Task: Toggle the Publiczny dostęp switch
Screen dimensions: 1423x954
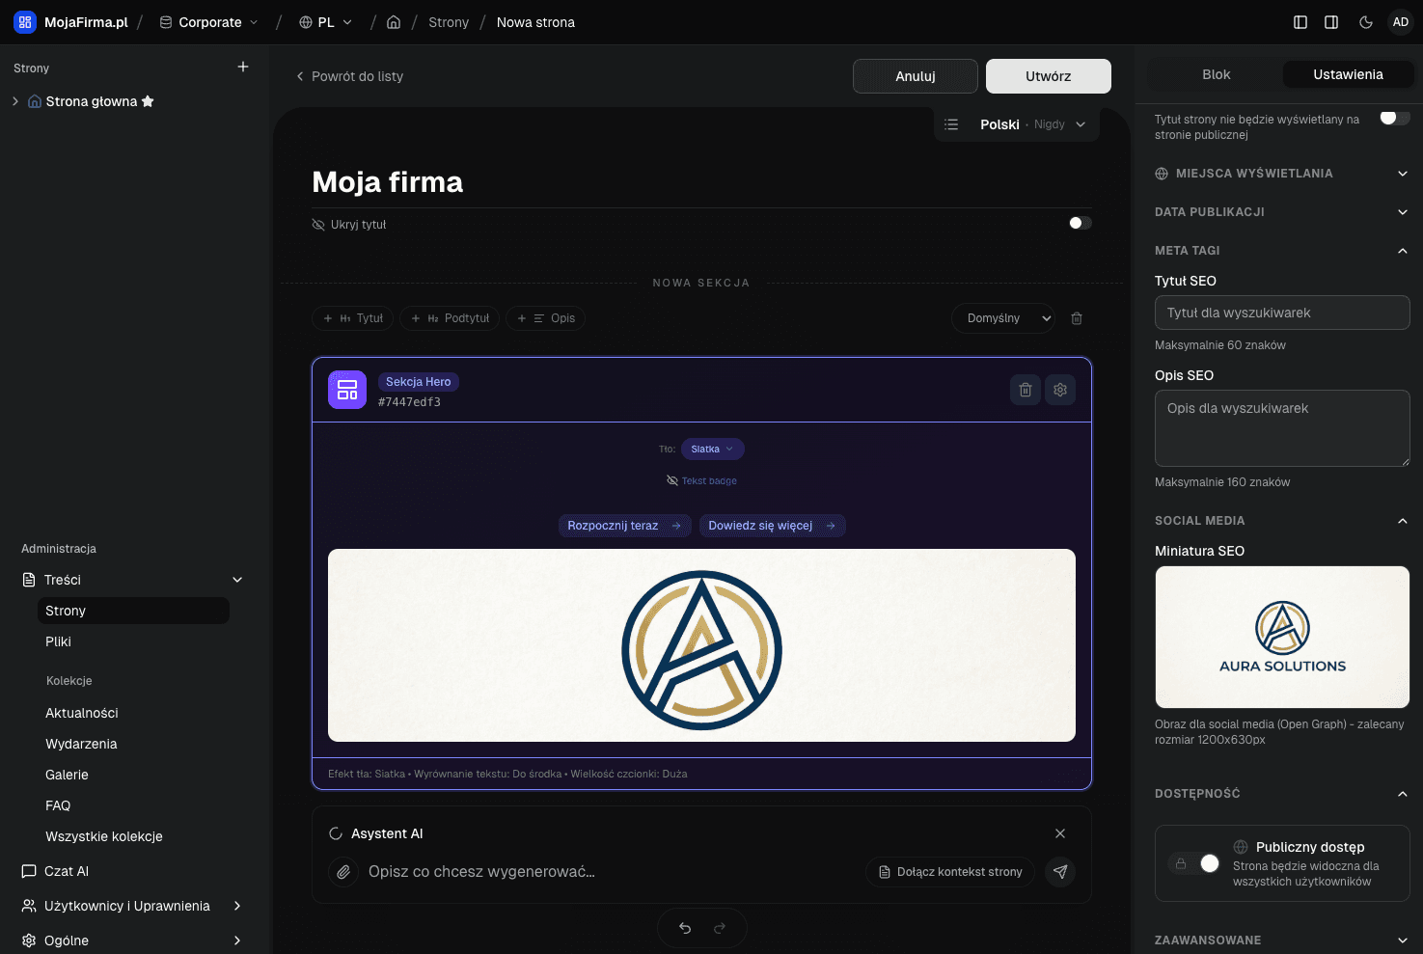Action: point(1194,863)
